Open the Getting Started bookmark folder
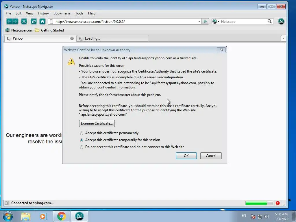This screenshot has width=296, height=222. pos(50,30)
